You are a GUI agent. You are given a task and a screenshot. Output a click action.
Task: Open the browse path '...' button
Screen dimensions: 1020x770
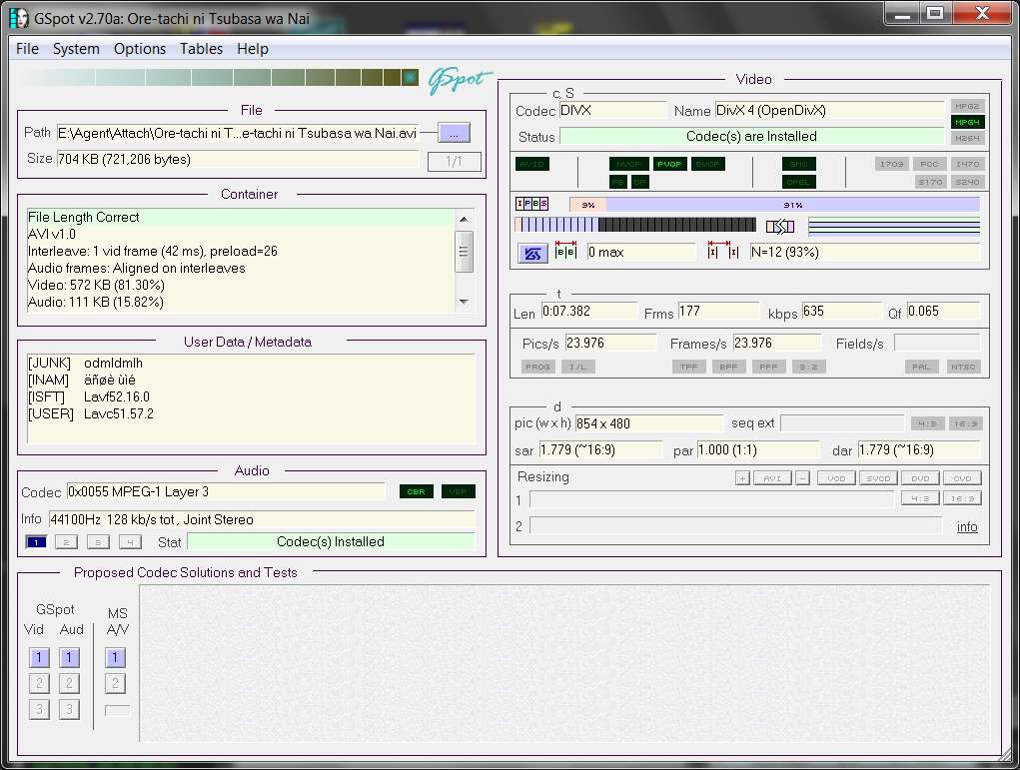(455, 133)
